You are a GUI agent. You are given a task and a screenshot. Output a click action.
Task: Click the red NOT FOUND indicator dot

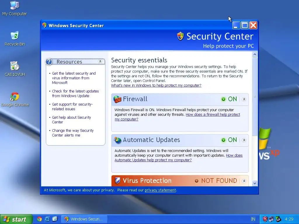pyautogui.click(x=197, y=181)
